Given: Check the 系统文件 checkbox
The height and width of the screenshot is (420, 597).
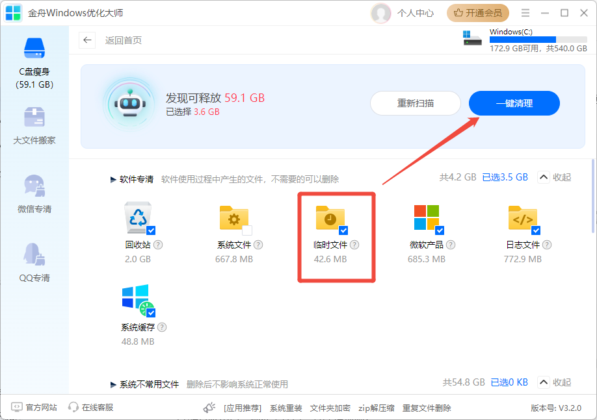Looking at the screenshot, I should (x=247, y=230).
